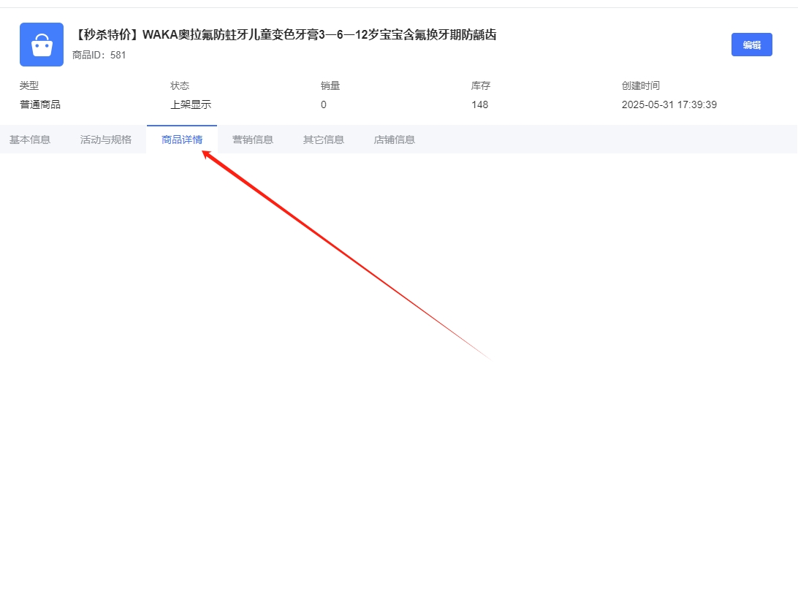
Task: Show the 店铺信息 tab
Action: point(395,140)
